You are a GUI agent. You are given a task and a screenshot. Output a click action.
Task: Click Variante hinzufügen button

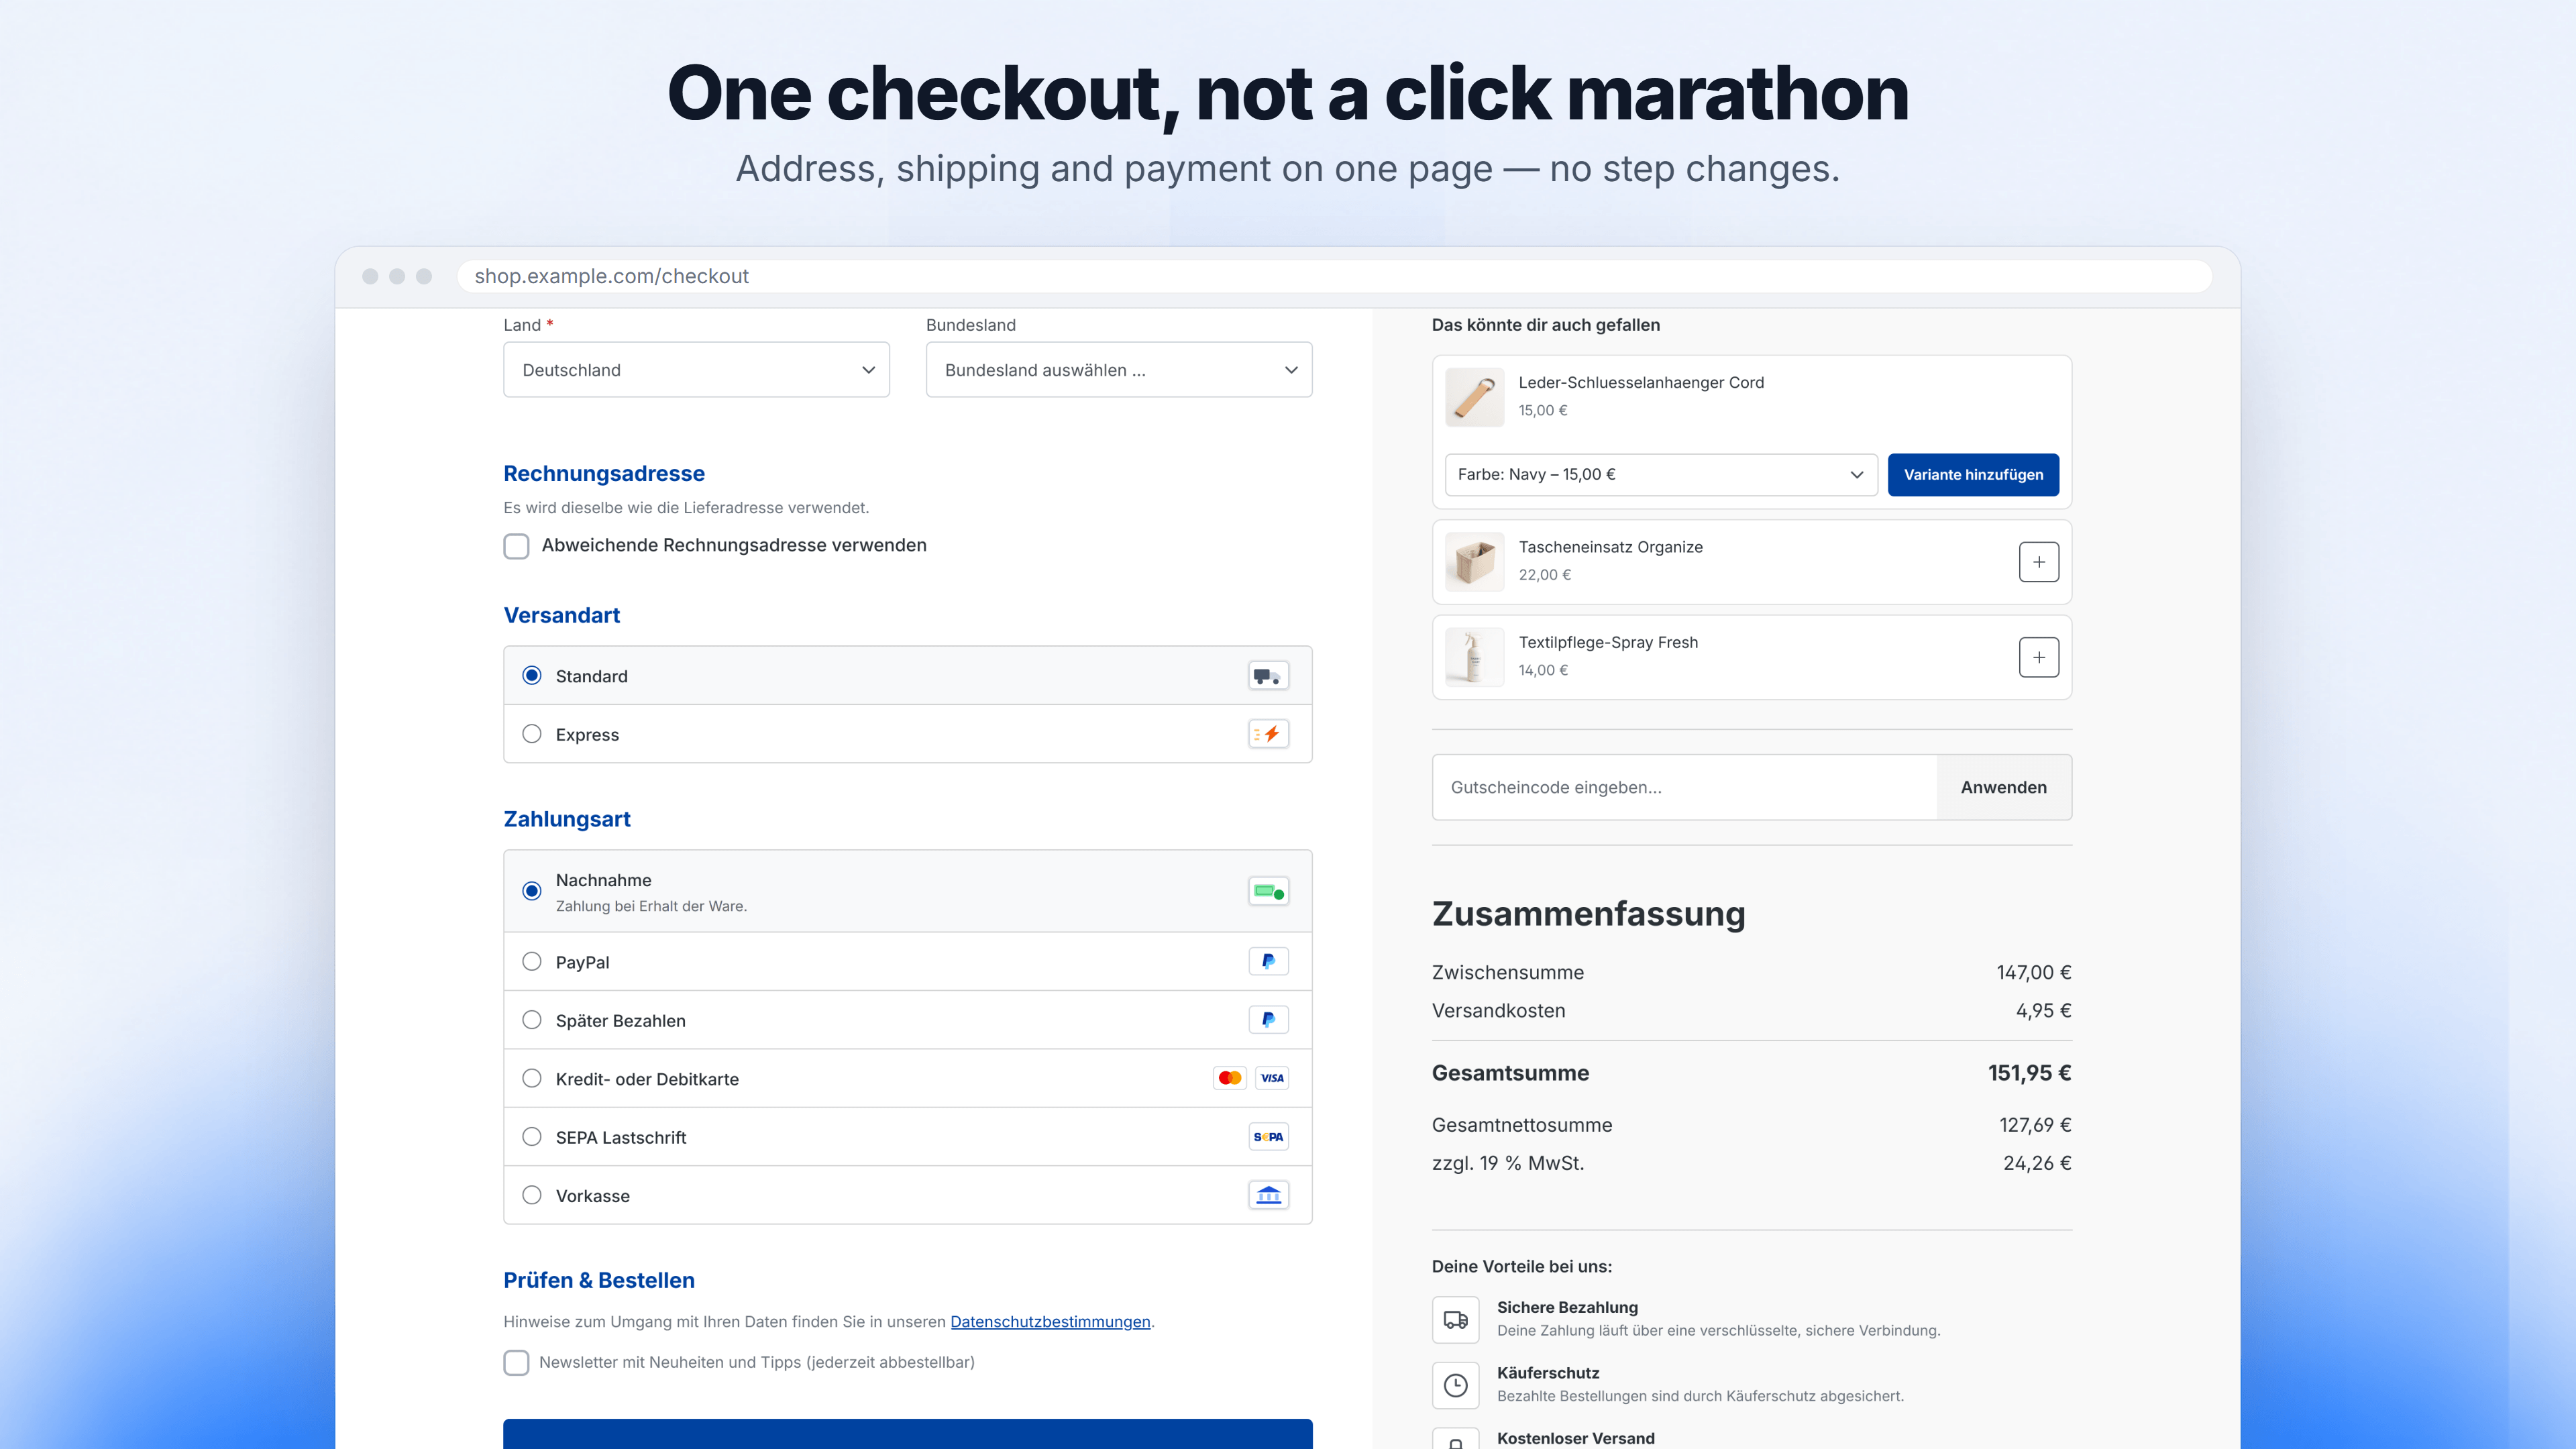point(1973,475)
